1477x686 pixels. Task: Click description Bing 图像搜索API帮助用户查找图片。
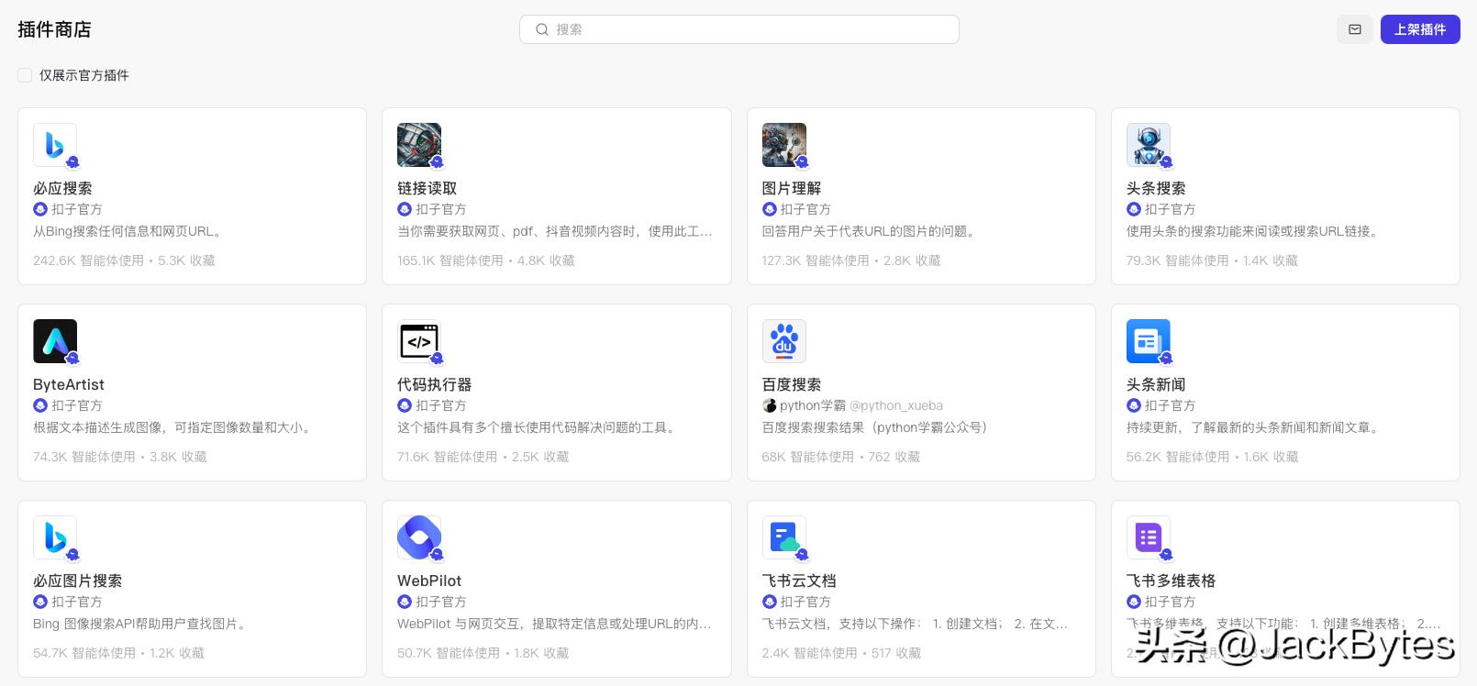[x=141, y=624]
